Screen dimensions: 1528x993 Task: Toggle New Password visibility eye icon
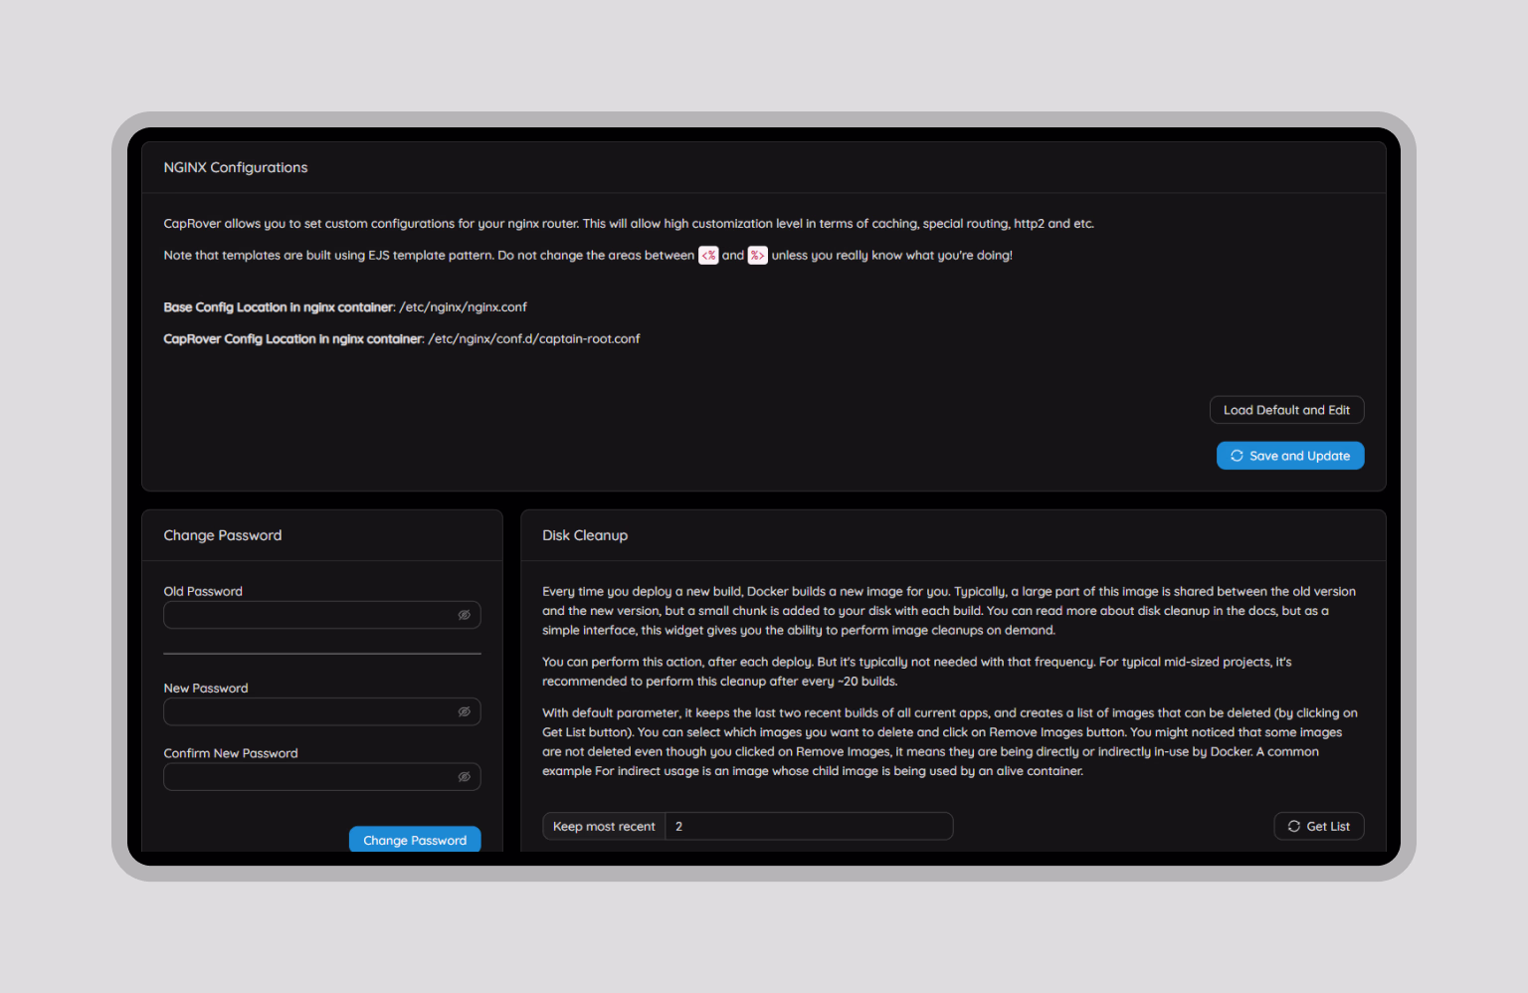(x=464, y=711)
